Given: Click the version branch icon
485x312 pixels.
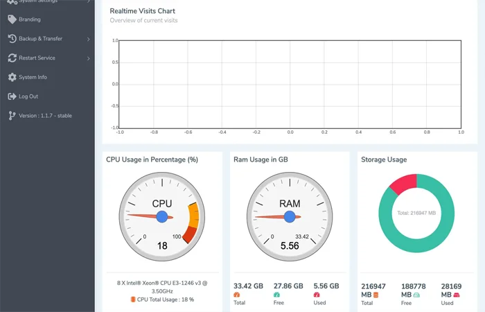Looking at the screenshot, I should coord(12,116).
